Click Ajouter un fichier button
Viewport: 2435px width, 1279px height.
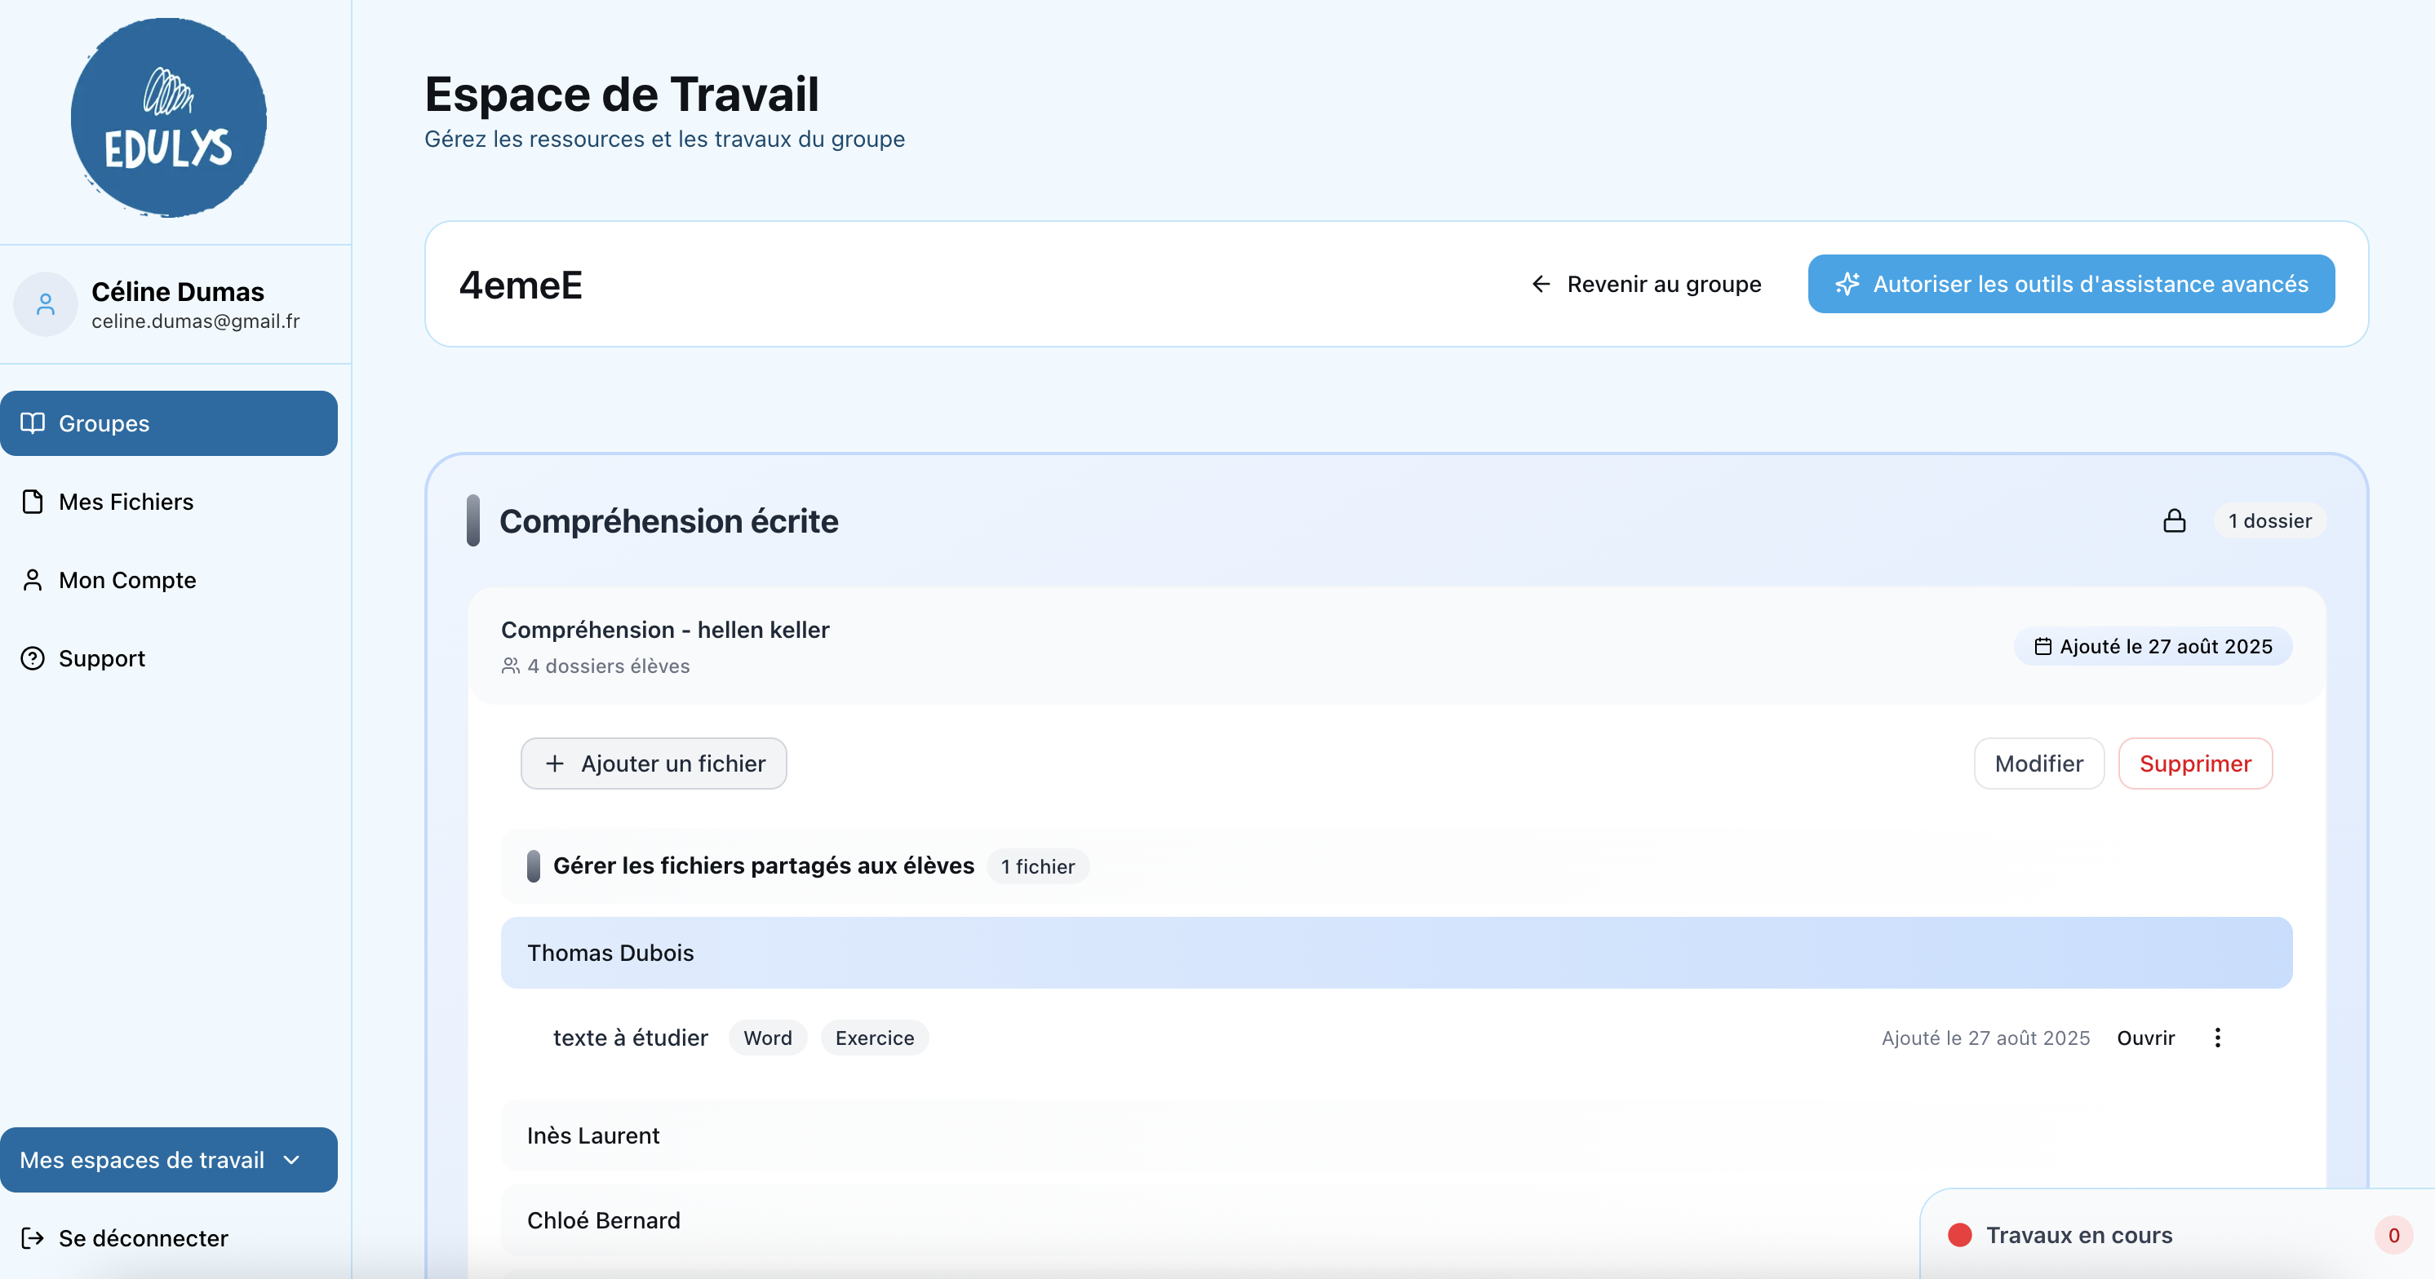(x=653, y=763)
